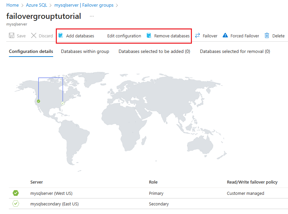Click the Add databases icon

point(62,35)
